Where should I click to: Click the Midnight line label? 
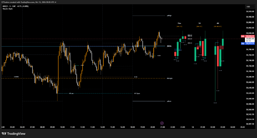click(170, 78)
